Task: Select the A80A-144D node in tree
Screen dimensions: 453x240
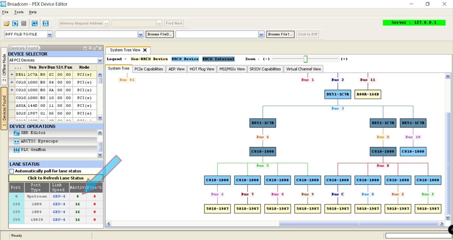Action: click(x=368, y=94)
